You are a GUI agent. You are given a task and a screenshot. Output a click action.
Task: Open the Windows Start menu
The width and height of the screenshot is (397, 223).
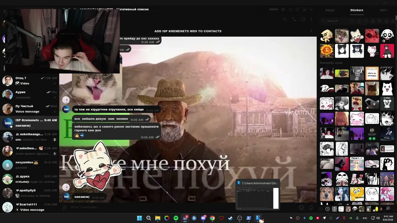[x=140, y=218]
